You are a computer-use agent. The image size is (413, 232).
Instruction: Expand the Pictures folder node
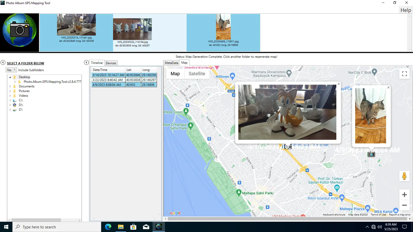coord(10,91)
